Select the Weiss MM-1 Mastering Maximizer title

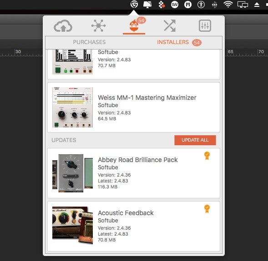tap(147, 98)
